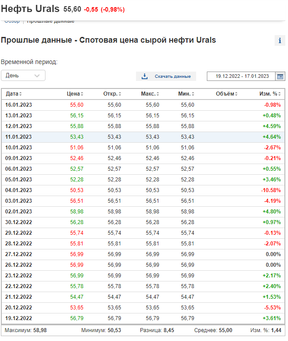Select the 16.01.2023 row date
Viewport: 288px width, 341px height.
click(x=19, y=105)
